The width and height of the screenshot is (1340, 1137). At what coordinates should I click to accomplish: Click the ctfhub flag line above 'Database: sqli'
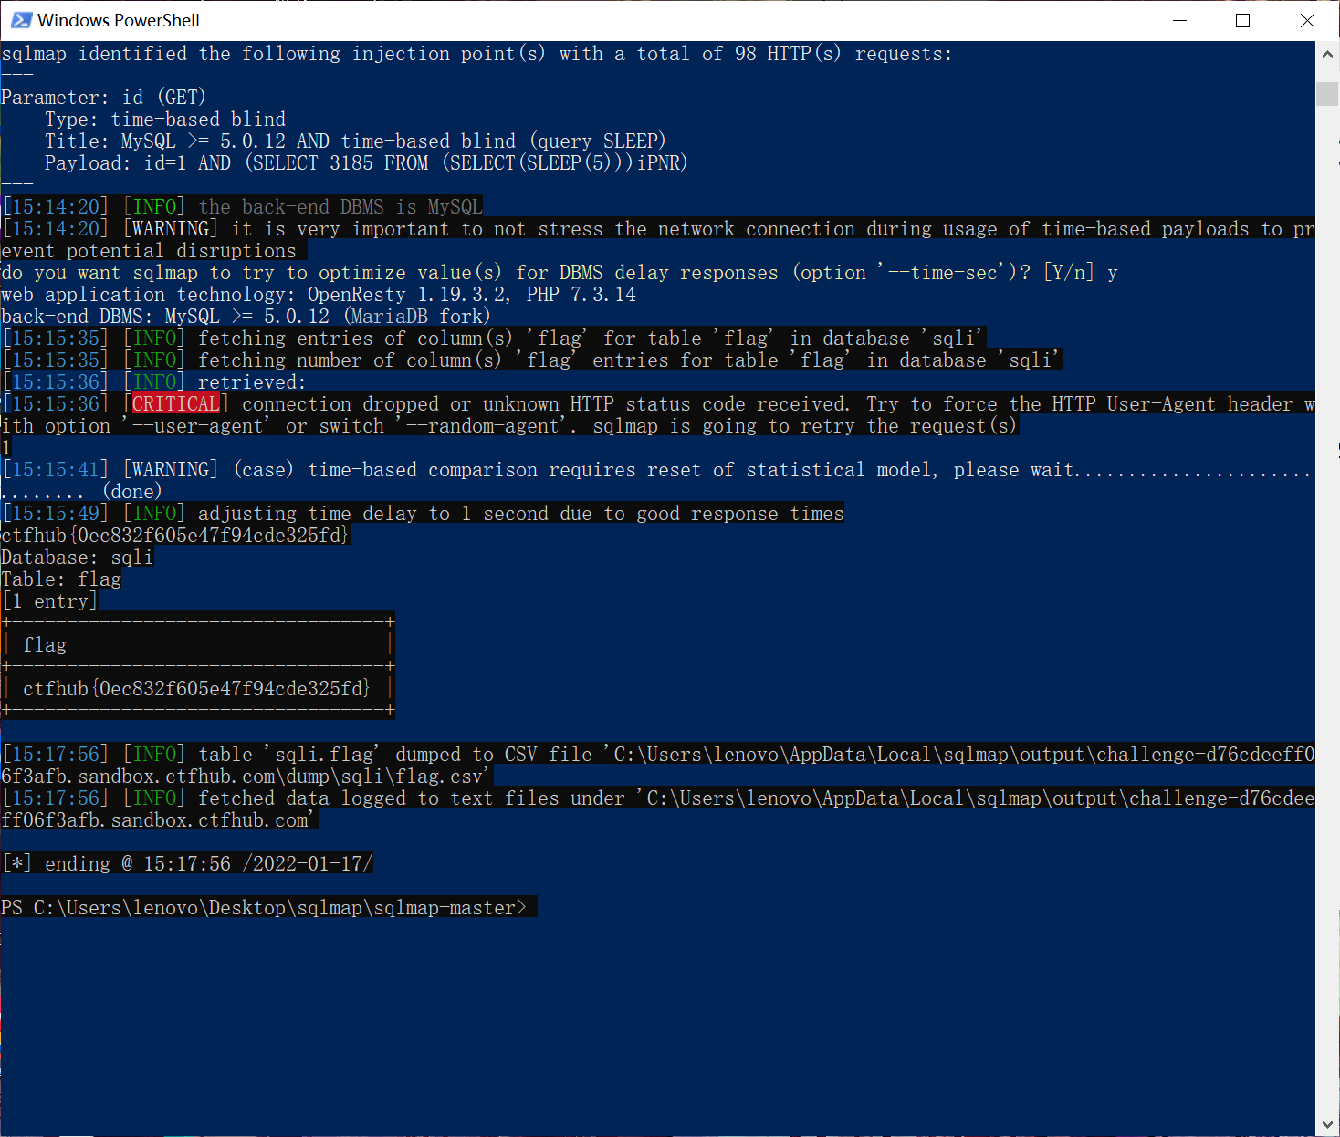[x=175, y=536]
